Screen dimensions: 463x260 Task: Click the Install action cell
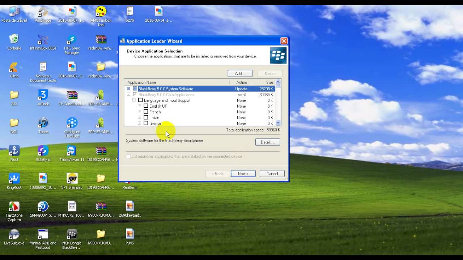[241, 95]
